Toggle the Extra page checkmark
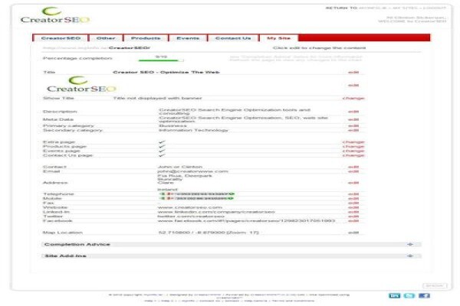Viewport: 460px width, 306px height. point(162,142)
